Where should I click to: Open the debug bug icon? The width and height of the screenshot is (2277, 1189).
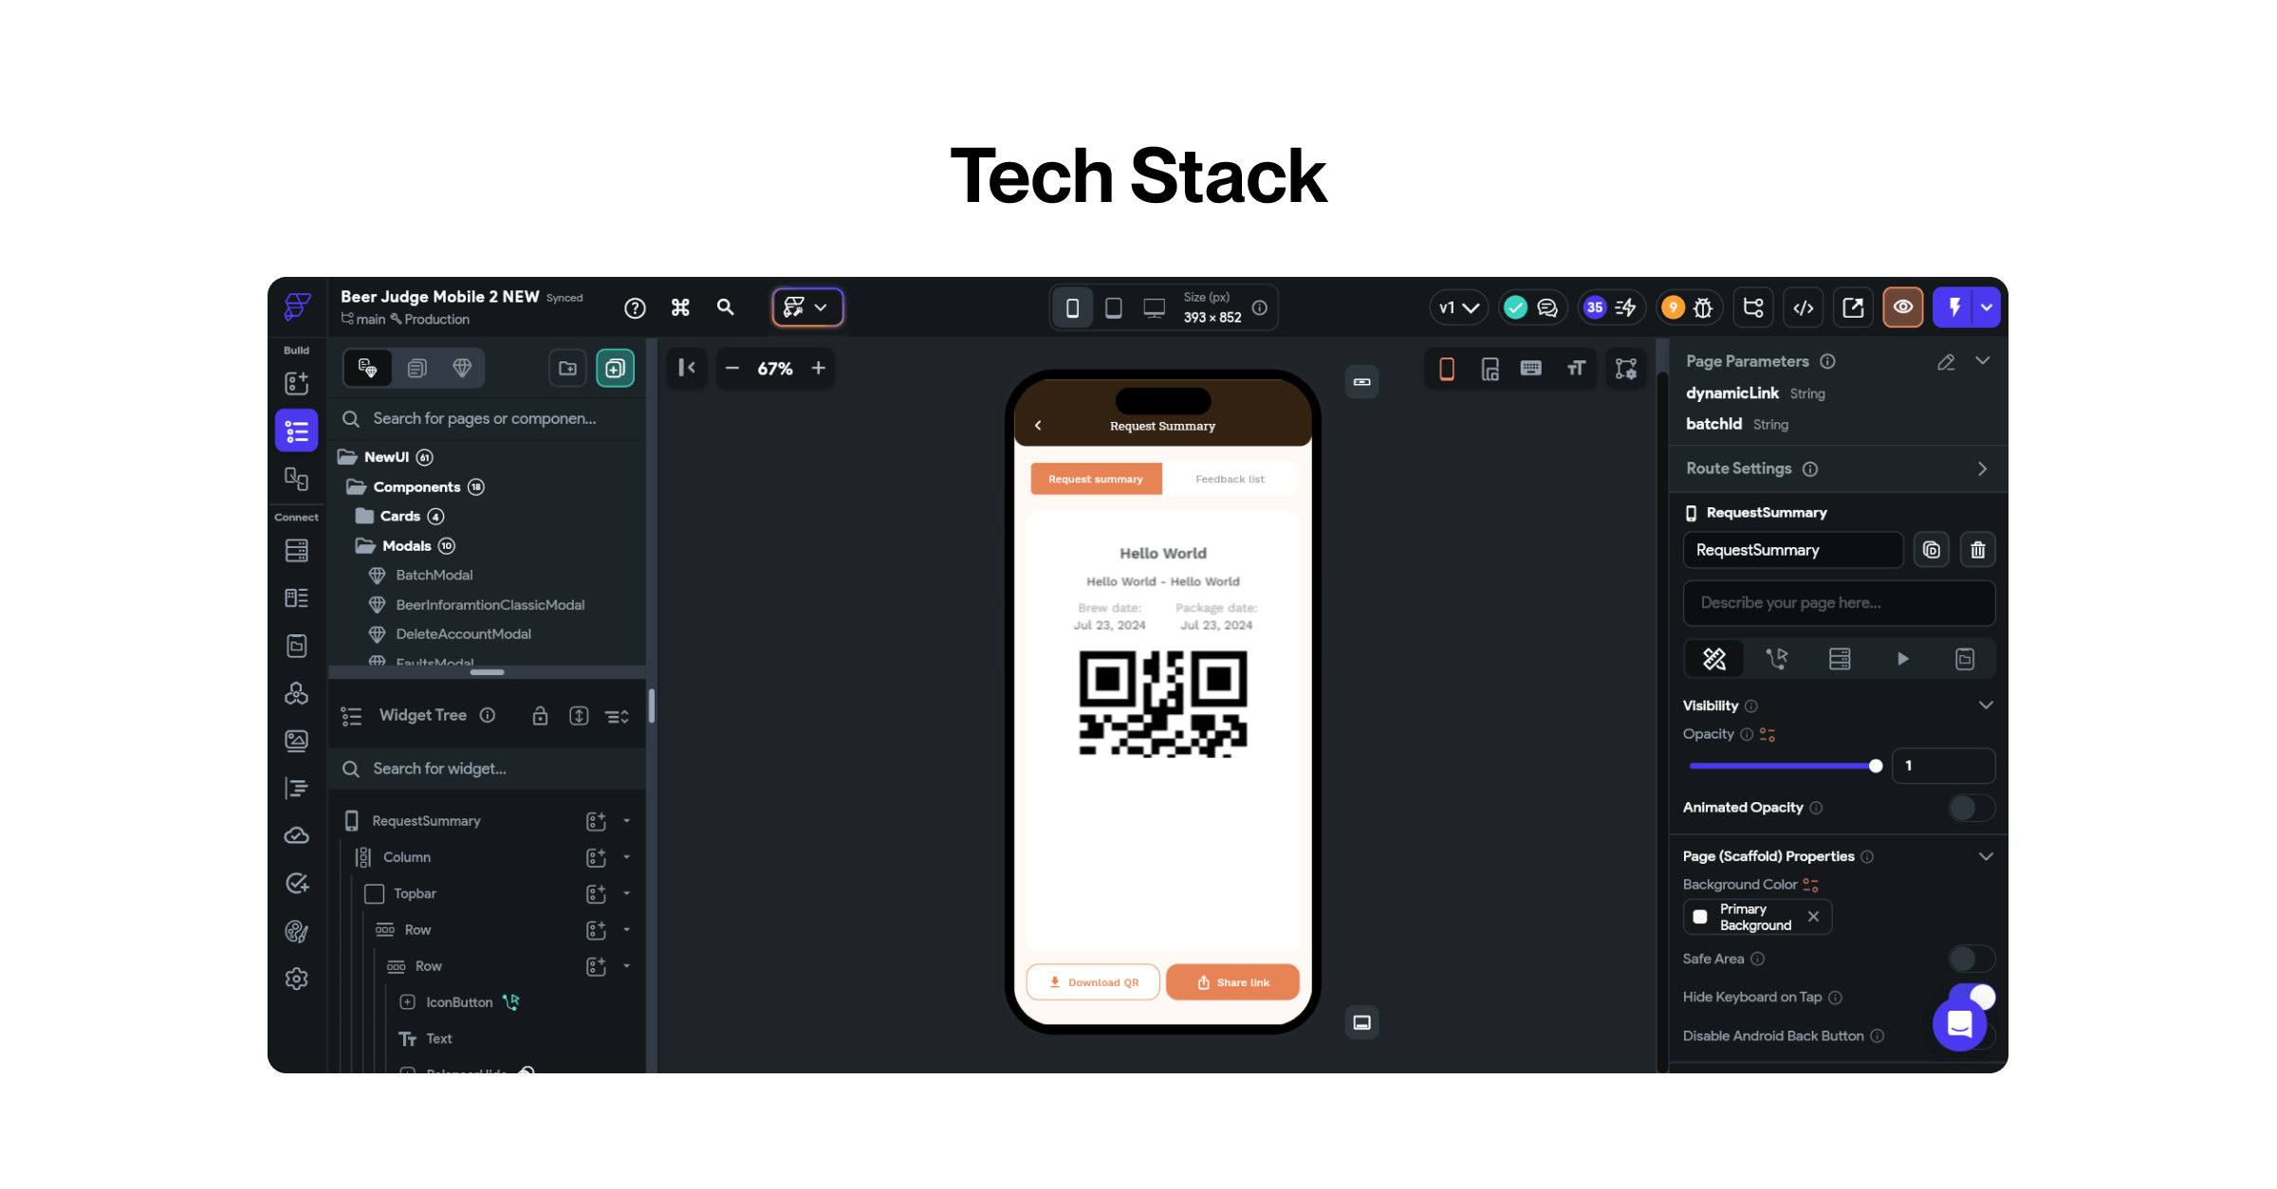[x=1703, y=307]
